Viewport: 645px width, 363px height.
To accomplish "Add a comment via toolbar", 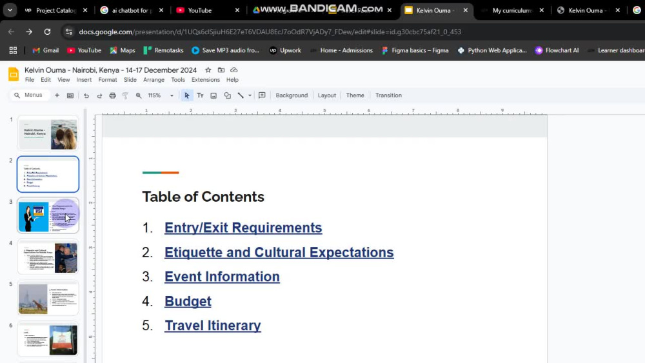I will [x=262, y=95].
